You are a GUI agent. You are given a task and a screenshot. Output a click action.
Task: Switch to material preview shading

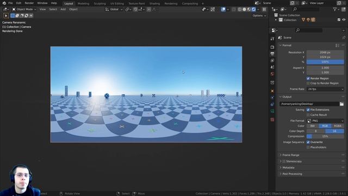(x=249, y=9)
